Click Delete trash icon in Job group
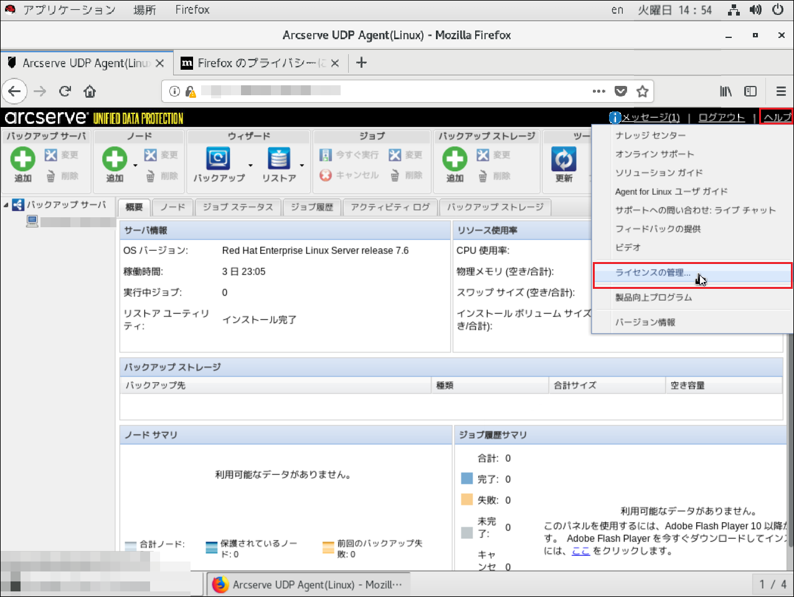 pos(395,176)
